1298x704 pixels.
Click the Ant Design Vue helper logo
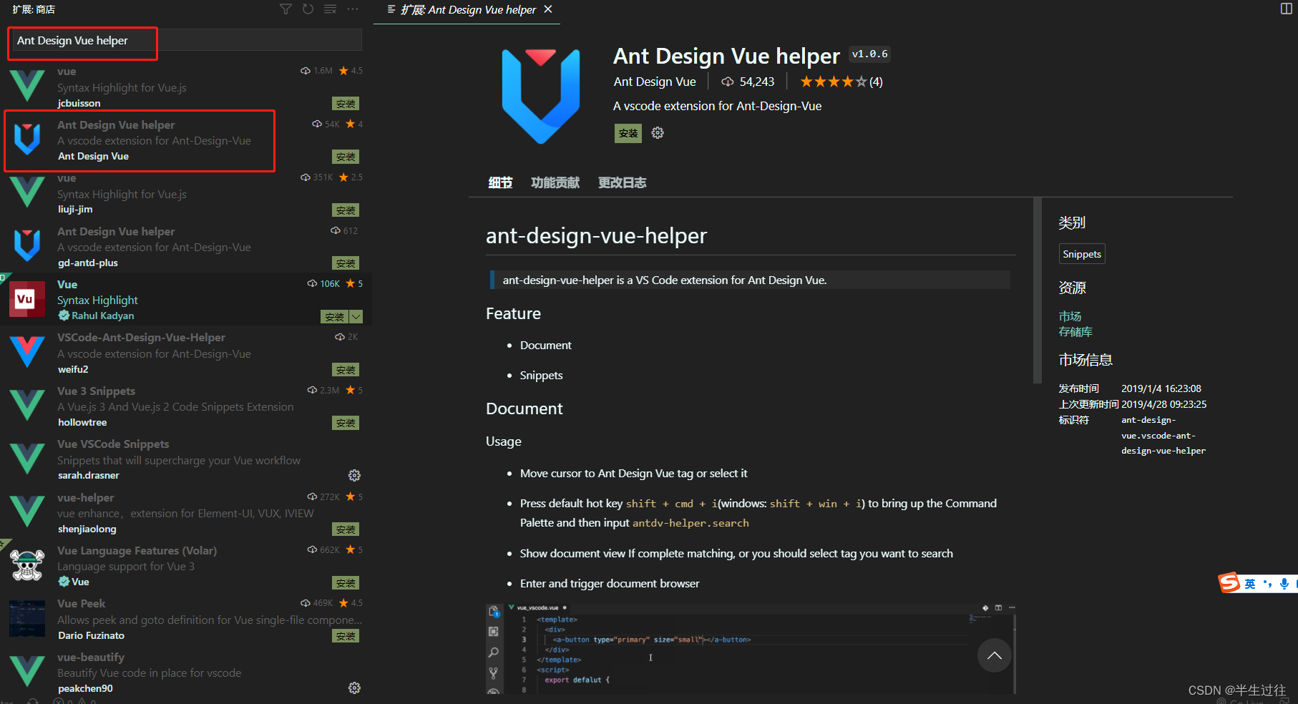[541, 97]
